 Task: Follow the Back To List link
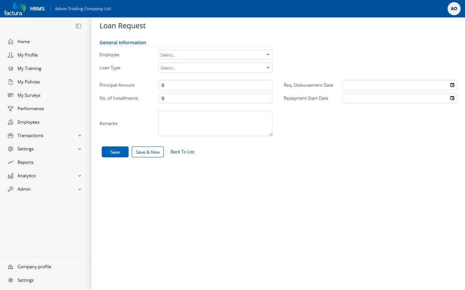tap(182, 152)
